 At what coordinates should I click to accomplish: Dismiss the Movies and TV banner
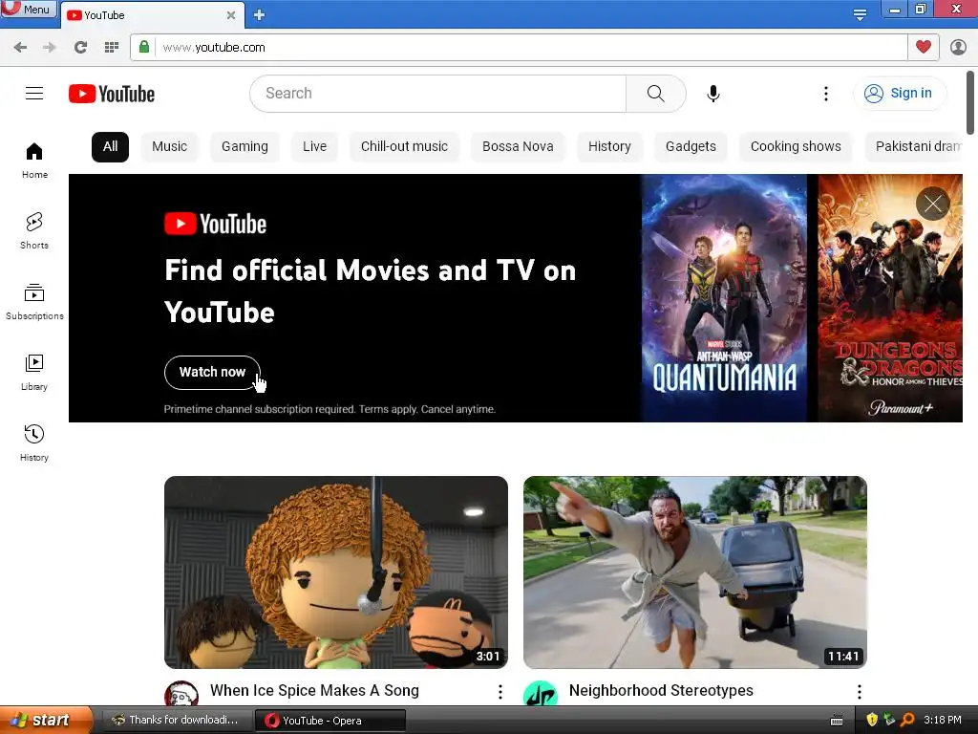pyautogui.click(x=933, y=204)
